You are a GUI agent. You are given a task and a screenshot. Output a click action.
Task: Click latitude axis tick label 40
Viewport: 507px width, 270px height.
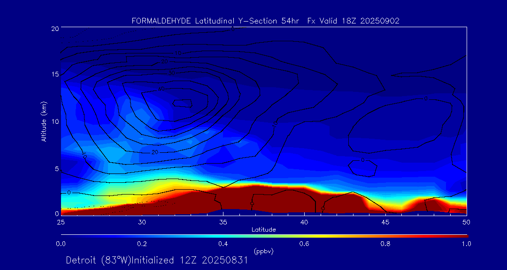[304, 222]
